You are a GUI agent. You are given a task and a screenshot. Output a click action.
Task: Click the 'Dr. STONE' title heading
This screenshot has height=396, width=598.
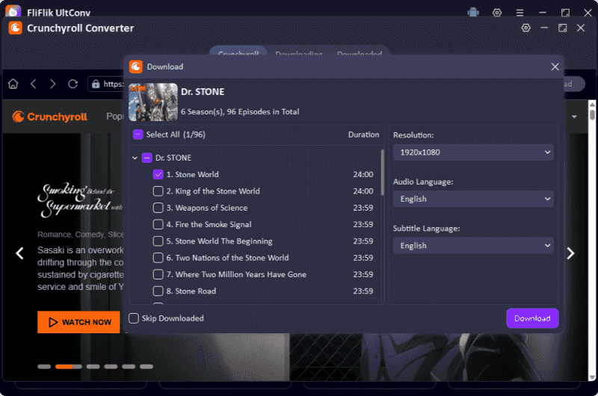(x=203, y=92)
